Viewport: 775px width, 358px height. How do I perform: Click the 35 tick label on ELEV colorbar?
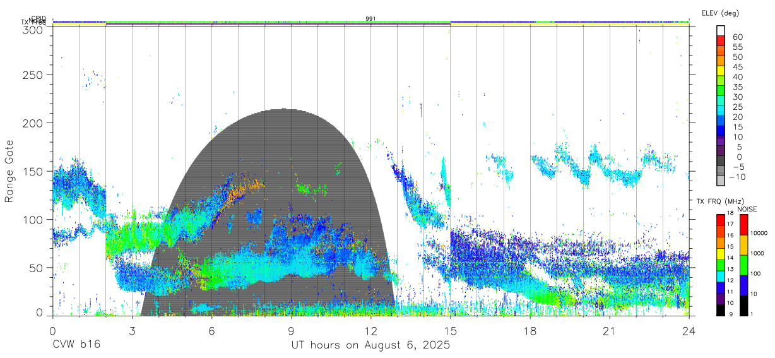pos(737,87)
